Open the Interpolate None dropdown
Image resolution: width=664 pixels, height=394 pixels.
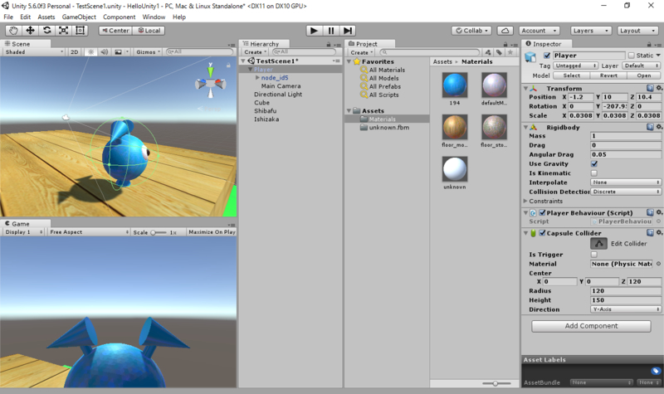pyautogui.click(x=626, y=182)
